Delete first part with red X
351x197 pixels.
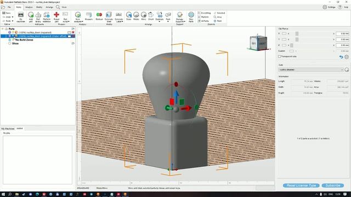[x=73, y=32]
